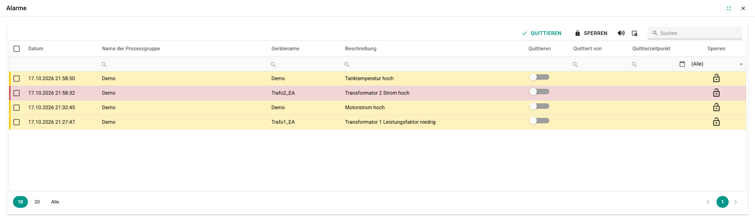Click the Tanktemperatur hoch description
Screen dimensions: 755x220
pos(369,79)
